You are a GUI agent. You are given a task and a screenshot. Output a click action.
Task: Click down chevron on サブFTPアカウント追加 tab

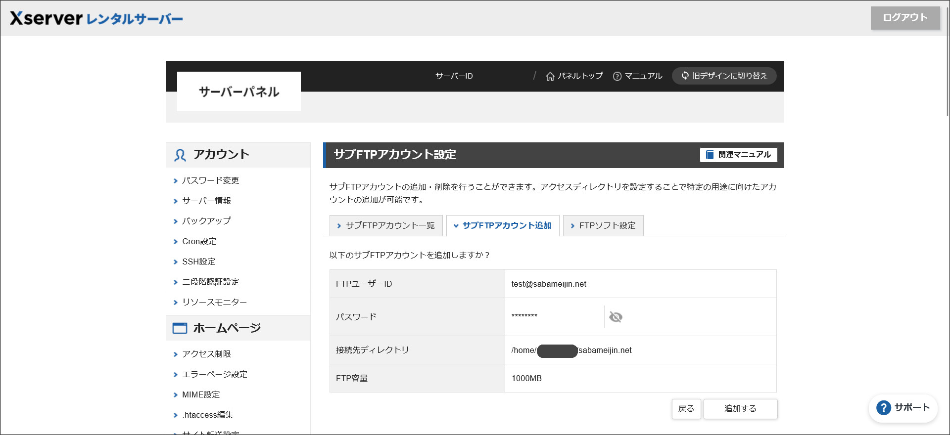pos(456,226)
